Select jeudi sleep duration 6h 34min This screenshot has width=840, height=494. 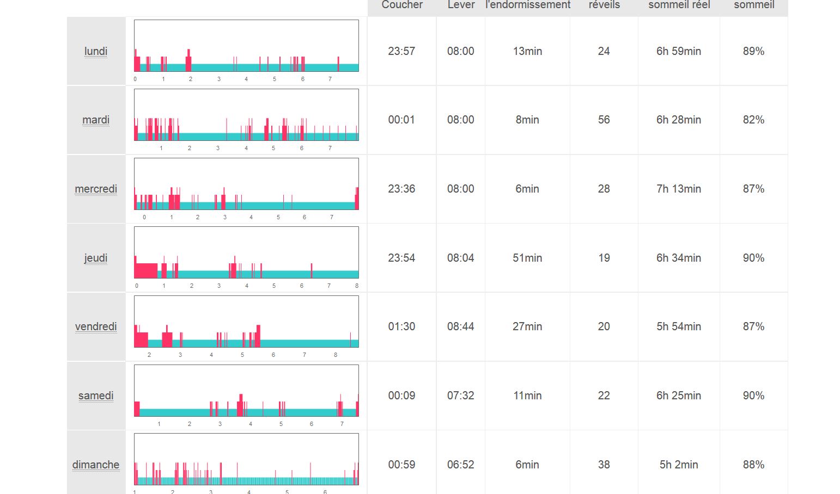(679, 258)
